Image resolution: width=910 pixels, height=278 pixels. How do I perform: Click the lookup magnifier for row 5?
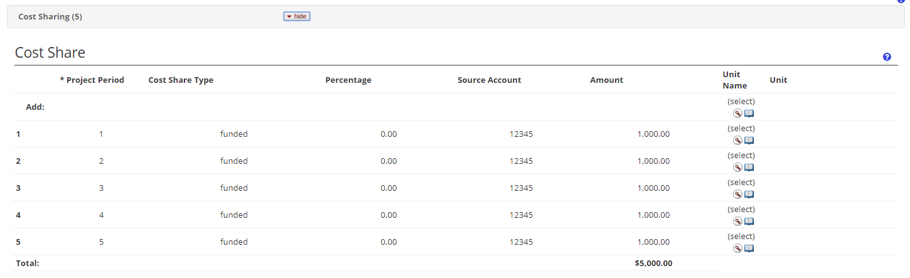(x=737, y=249)
